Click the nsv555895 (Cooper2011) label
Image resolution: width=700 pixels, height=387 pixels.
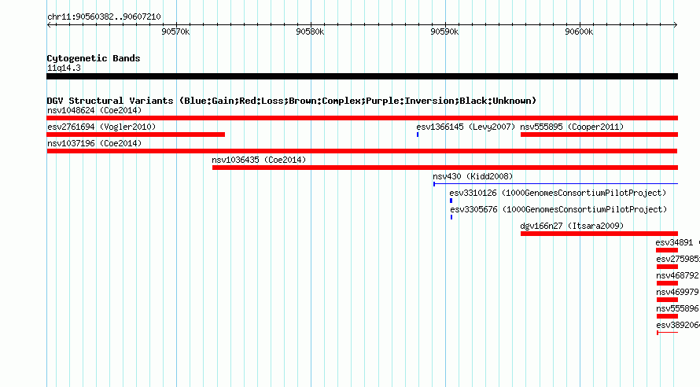pos(572,127)
